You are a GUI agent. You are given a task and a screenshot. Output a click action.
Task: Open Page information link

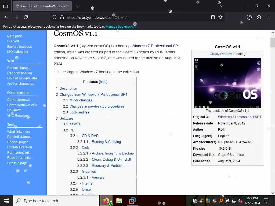(20, 158)
